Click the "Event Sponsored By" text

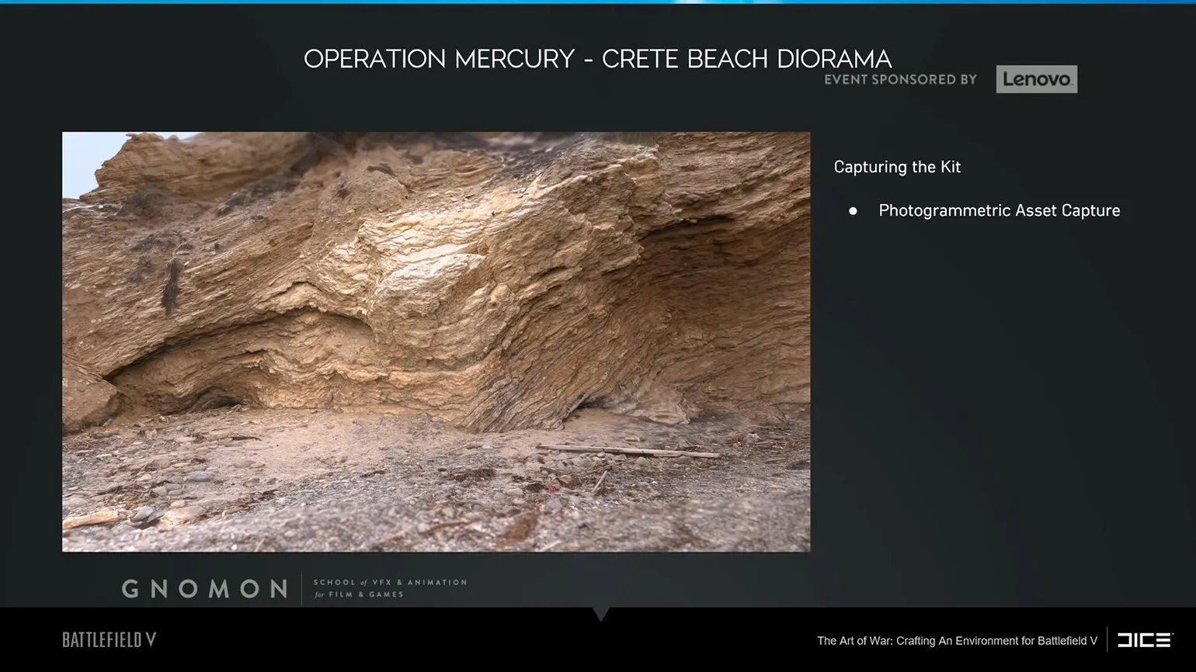point(900,79)
